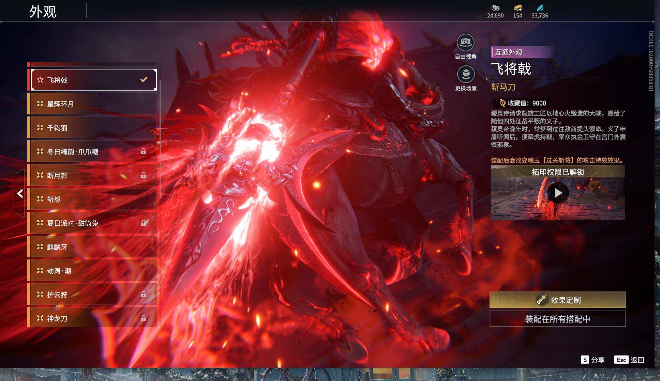Collapse the panel with the left arrow
Image resolution: width=660 pixels, height=381 pixels.
20,193
